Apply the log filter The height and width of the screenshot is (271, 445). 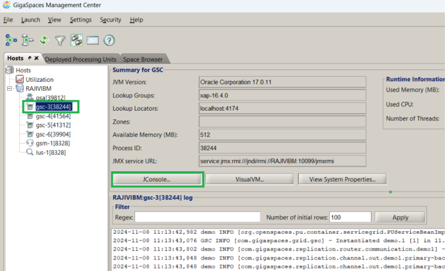pos(400,218)
